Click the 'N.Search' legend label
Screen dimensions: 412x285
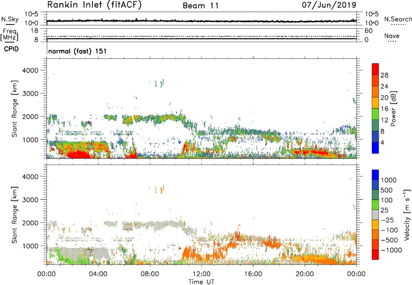(x=398, y=19)
